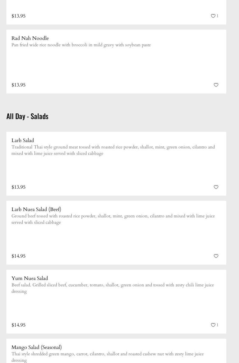Click the Rad Nah Noodle description text
This screenshot has width=239, height=363.
81,45
